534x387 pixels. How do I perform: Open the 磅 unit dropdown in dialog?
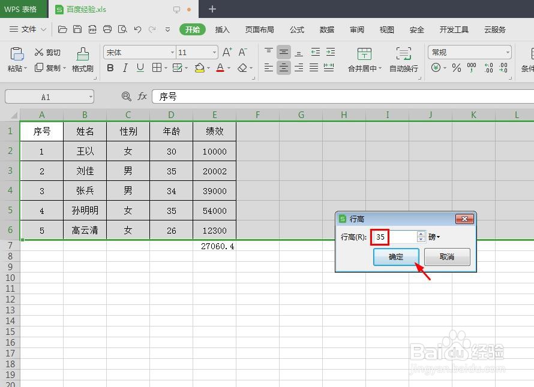pyautogui.click(x=433, y=237)
